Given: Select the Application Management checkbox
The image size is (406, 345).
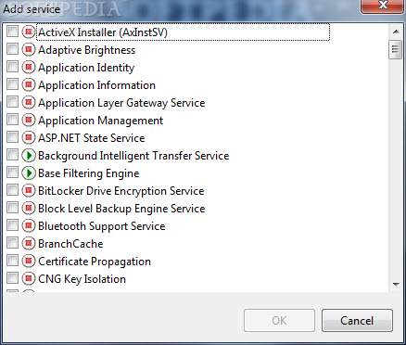Looking at the screenshot, I should pos(12,119).
